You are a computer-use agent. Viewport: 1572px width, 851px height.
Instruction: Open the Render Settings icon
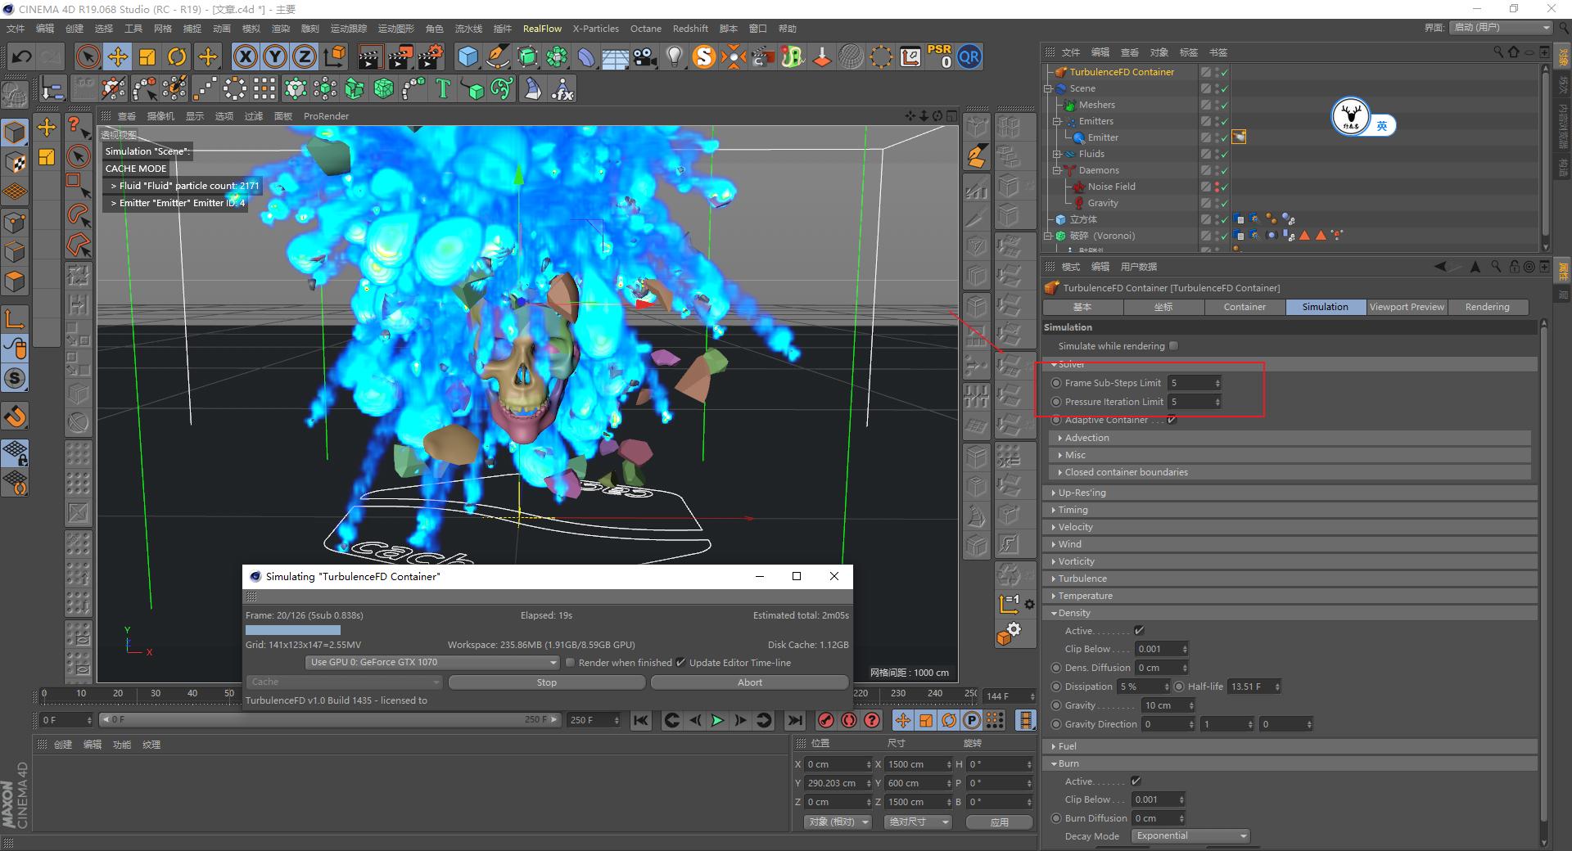click(x=430, y=56)
